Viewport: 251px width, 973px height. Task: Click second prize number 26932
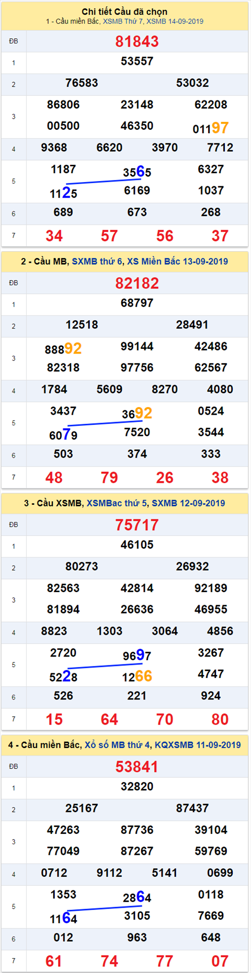point(192,566)
